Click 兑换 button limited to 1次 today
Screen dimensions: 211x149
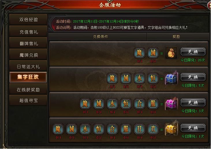coord(193,128)
